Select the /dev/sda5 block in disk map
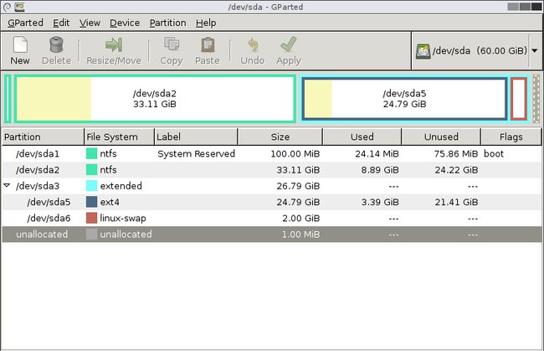 (404, 99)
